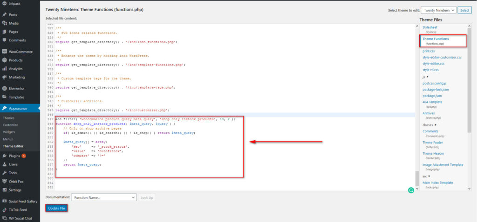Click the TikTok Feed icon
Viewport: 477px width, 222px height.
[x=4, y=209]
